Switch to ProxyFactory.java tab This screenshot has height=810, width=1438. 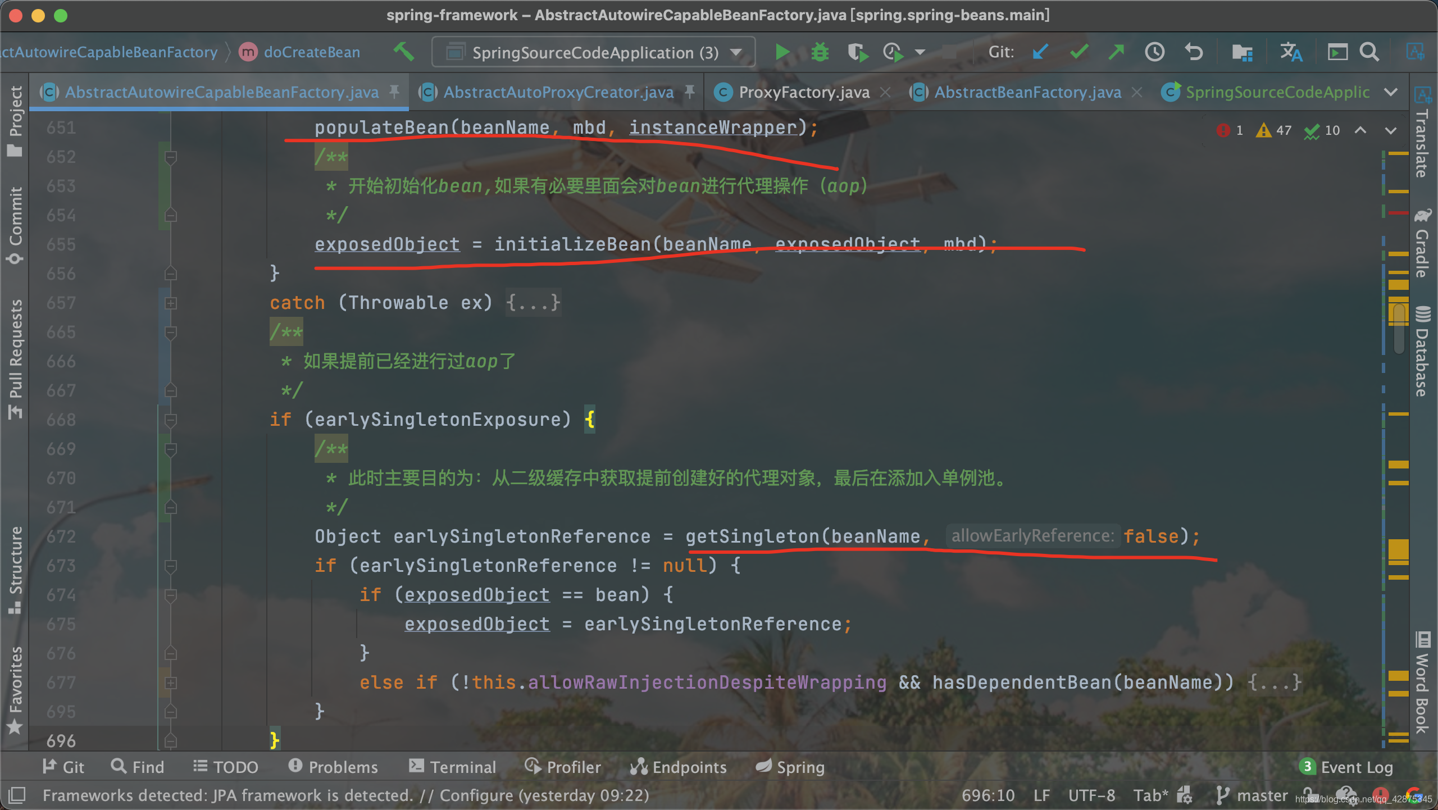[803, 92]
